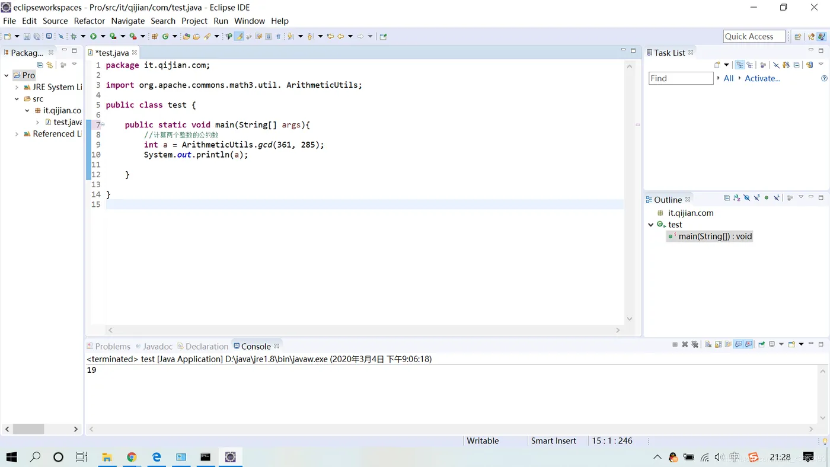
Task: Click the Open Perspective icon
Action: pyautogui.click(x=798, y=36)
